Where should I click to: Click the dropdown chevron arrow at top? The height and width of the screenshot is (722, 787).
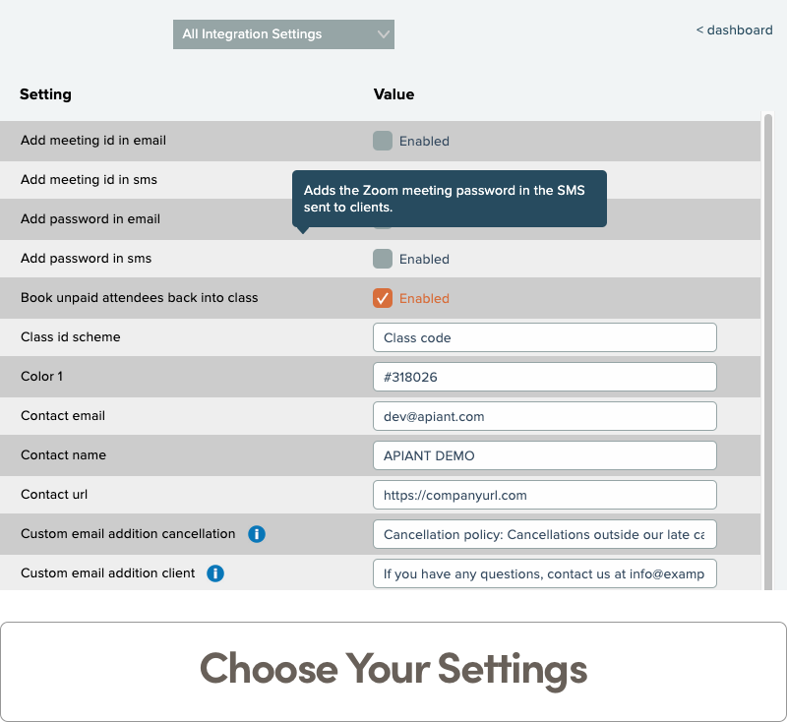[x=384, y=34]
